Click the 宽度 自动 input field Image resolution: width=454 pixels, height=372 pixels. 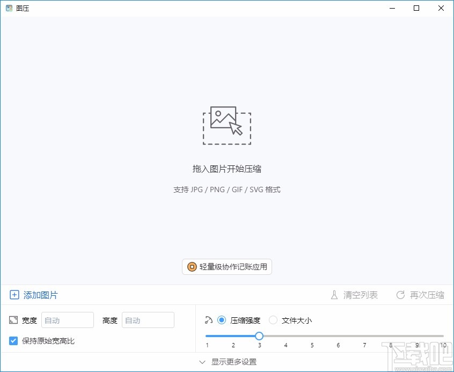[x=67, y=320]
